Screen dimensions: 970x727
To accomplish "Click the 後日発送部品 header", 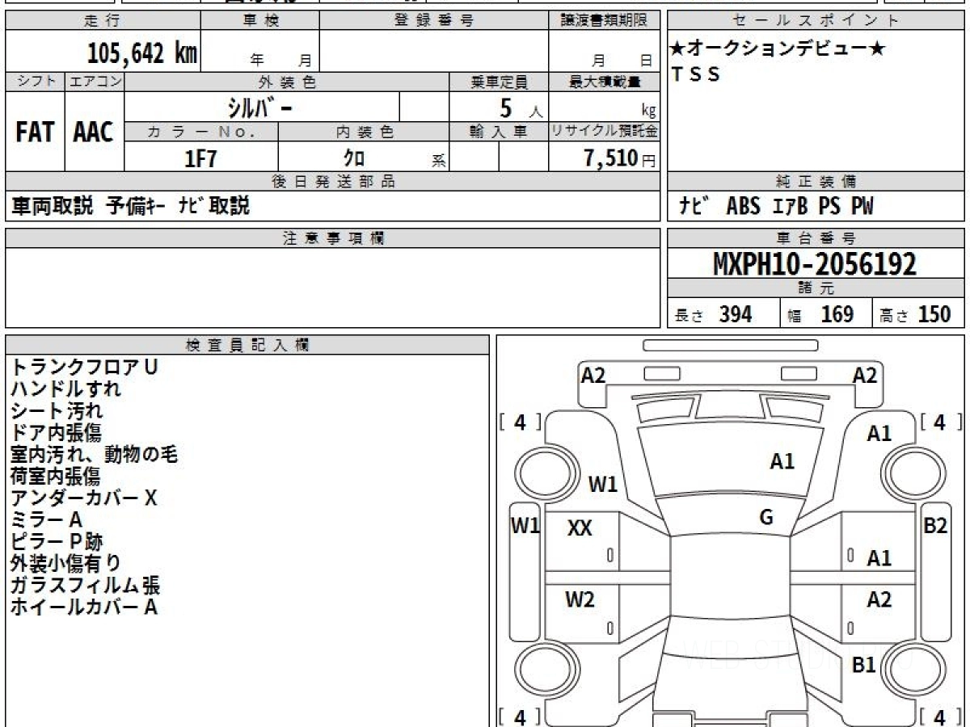I will tap(332, 182).
